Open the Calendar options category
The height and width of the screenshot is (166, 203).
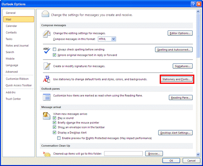19,26
